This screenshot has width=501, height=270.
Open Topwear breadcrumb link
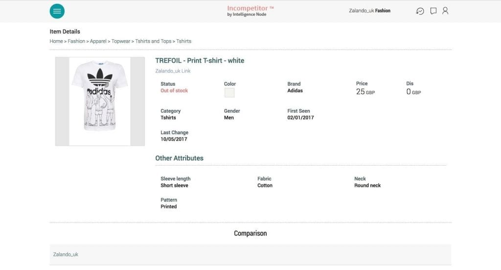121,41
